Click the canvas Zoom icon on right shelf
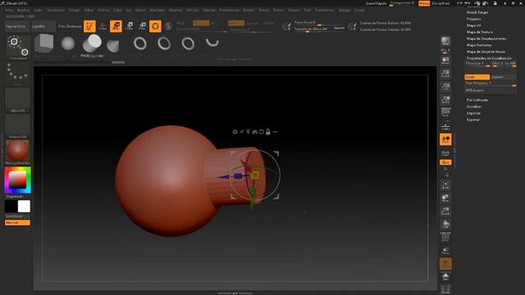 click(x=445, y=74)
